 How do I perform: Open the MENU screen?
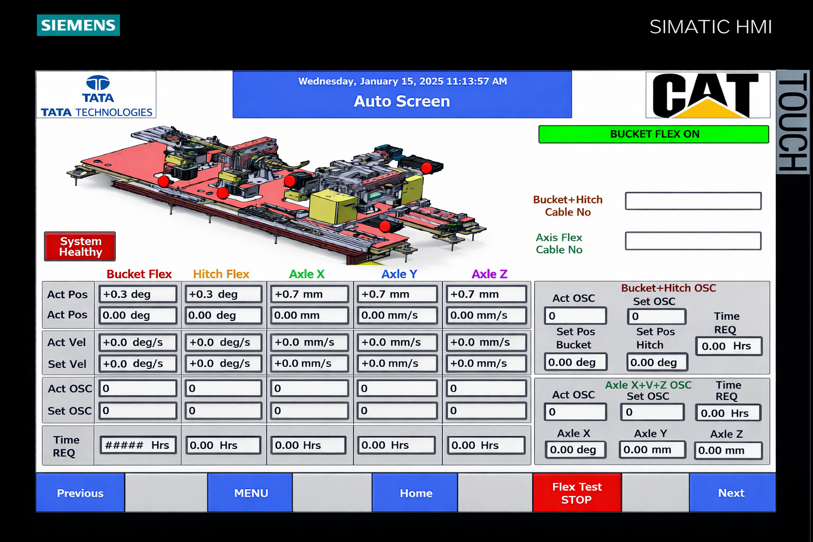(x=250, y=493)
